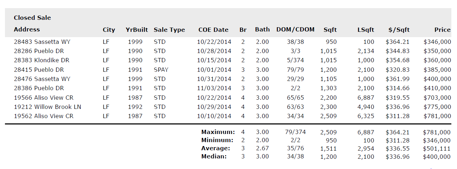The image size is (457, 169).
Task: Open the 28476 Sassetta WY listing
Action: point(42,79)
